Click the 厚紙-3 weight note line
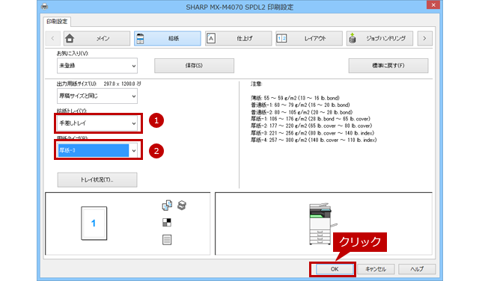 [312, 133]
